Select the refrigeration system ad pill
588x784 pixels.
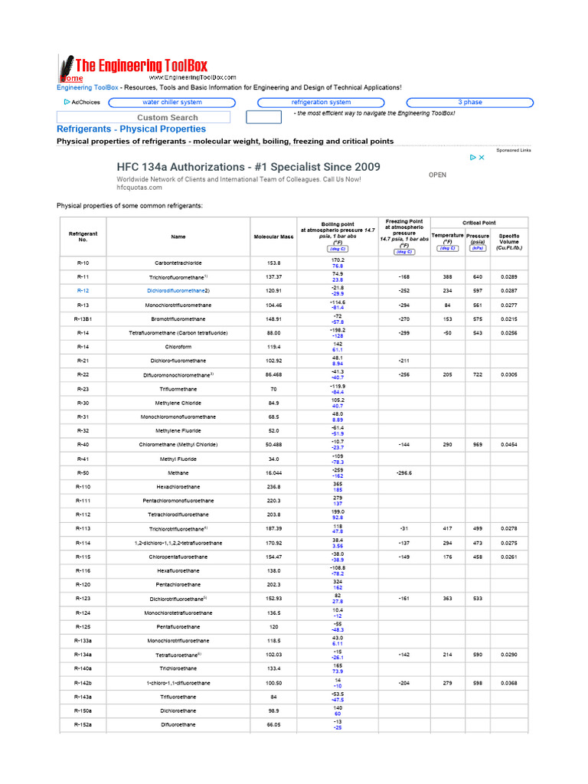[321, 103]
